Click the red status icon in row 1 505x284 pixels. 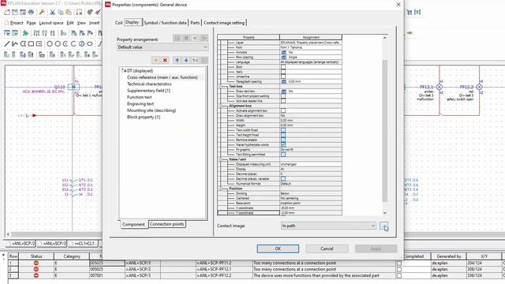(36, 263)
